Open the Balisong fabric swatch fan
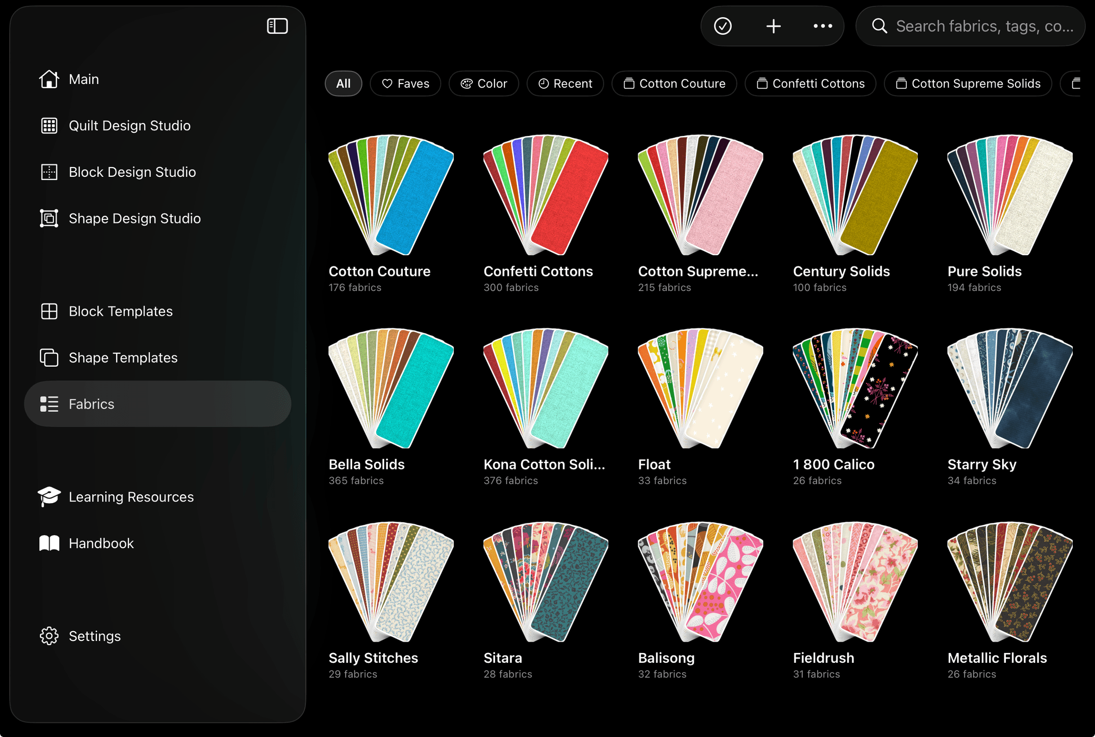Screen dimensions: 1095x737 [700, 581]
